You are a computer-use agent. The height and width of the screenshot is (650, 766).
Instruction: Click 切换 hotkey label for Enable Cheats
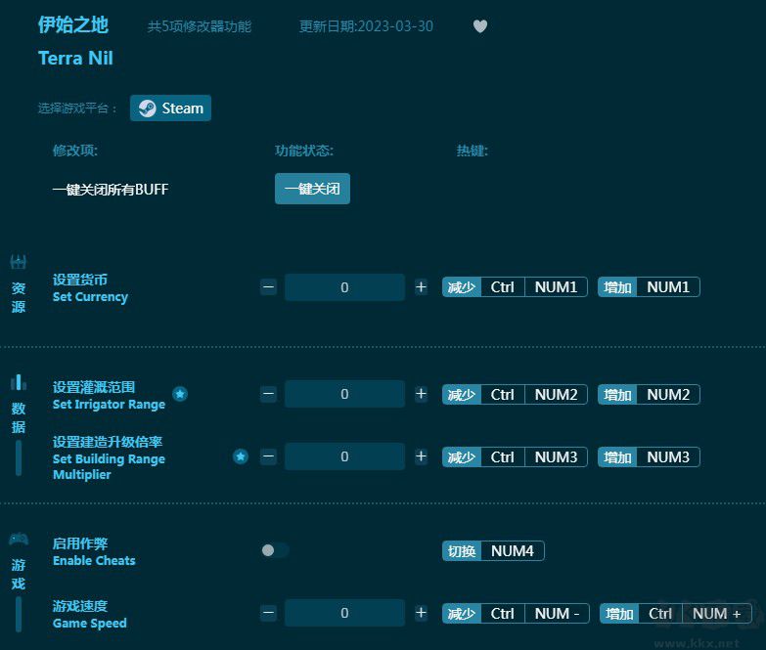(462, 551)
